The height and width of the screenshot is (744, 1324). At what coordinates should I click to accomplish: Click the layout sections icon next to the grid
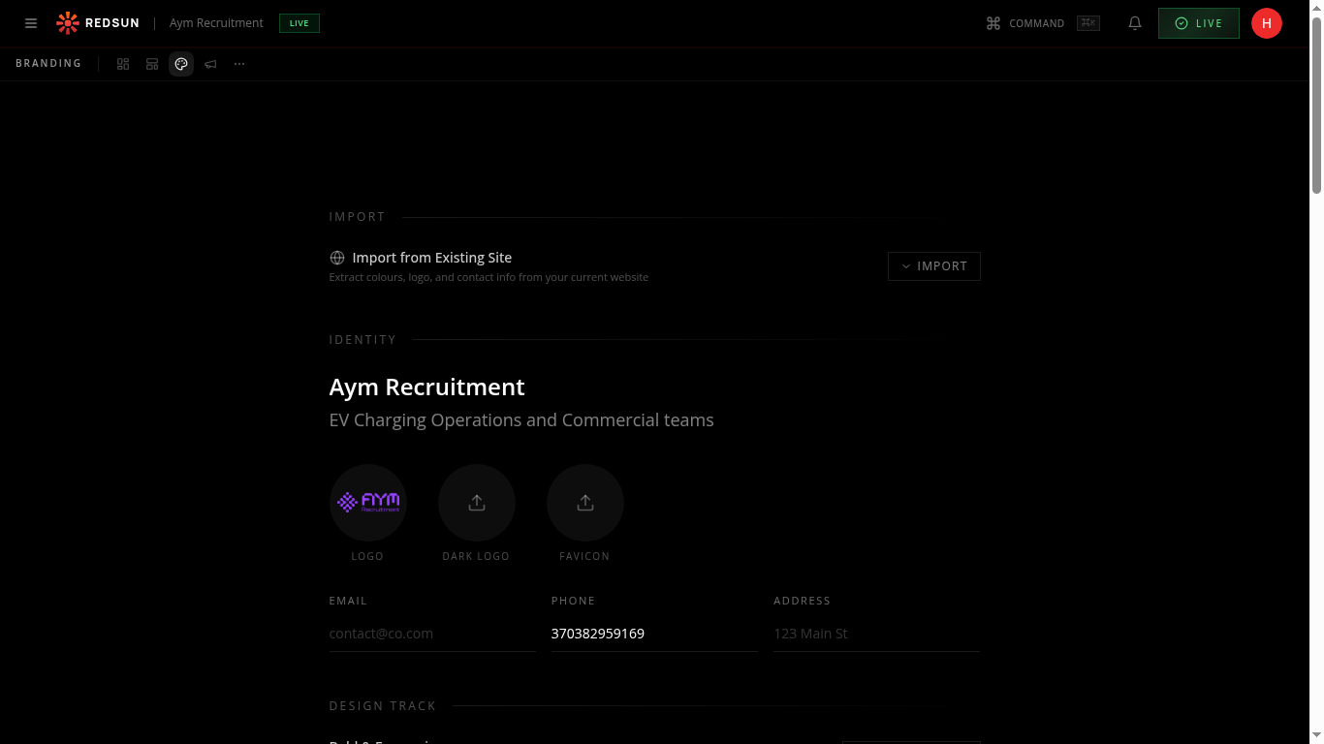coord(152,64)
